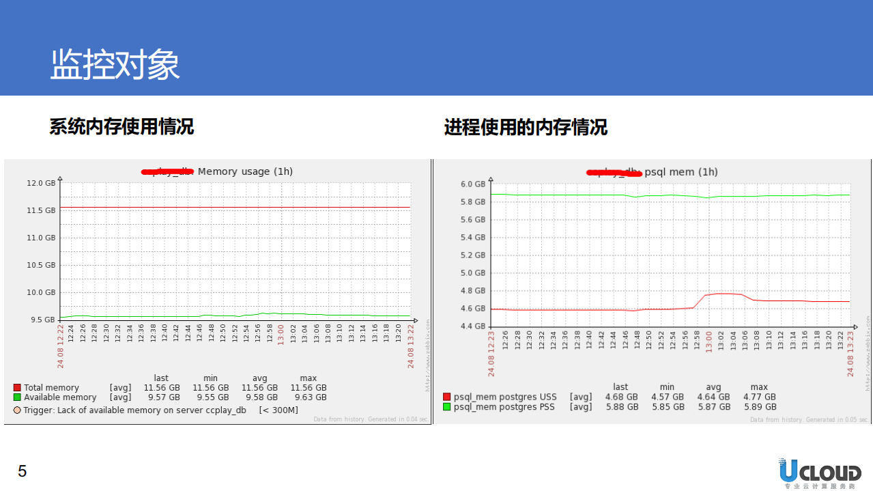Click the page number 5 at bottom left
This screenshot has width=873, height=491.
pos(23,471)
